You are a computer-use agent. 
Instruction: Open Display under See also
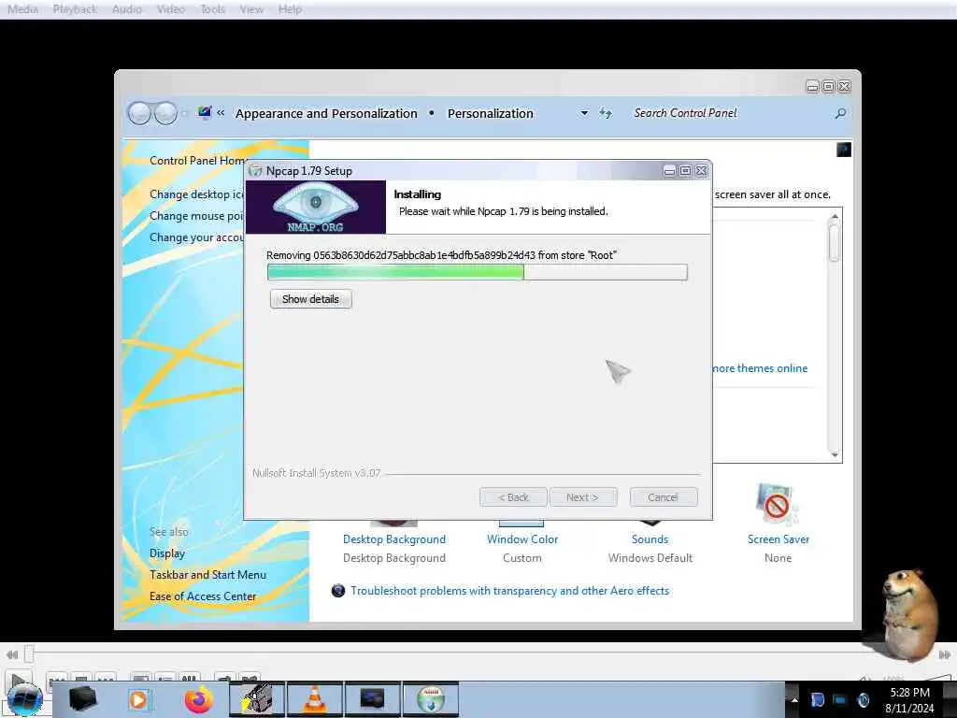167,553
